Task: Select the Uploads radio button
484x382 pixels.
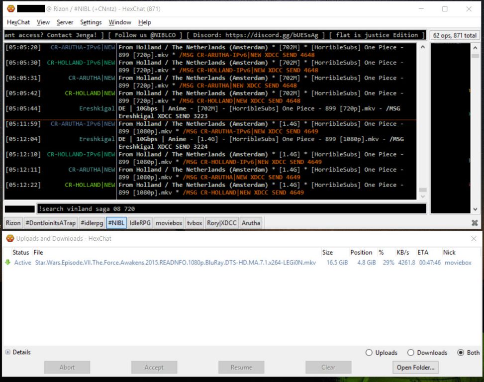Action: pyautogui.click(x=369, y=352)
